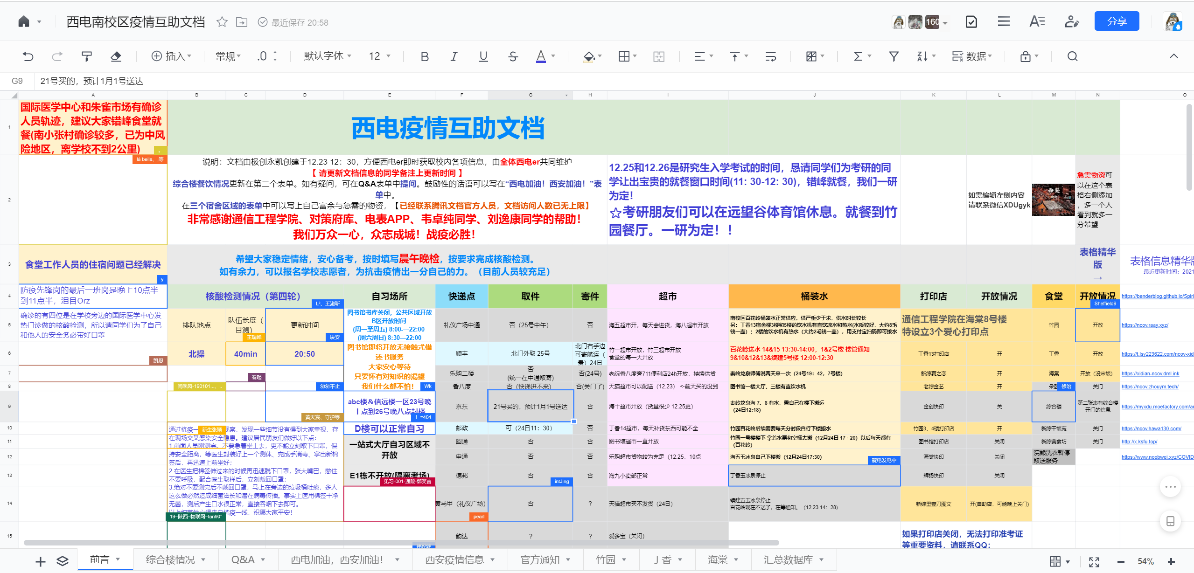This screenshot has width=1194, height=573.
Task: Open the sheet layers list icon
Action: 63,561
